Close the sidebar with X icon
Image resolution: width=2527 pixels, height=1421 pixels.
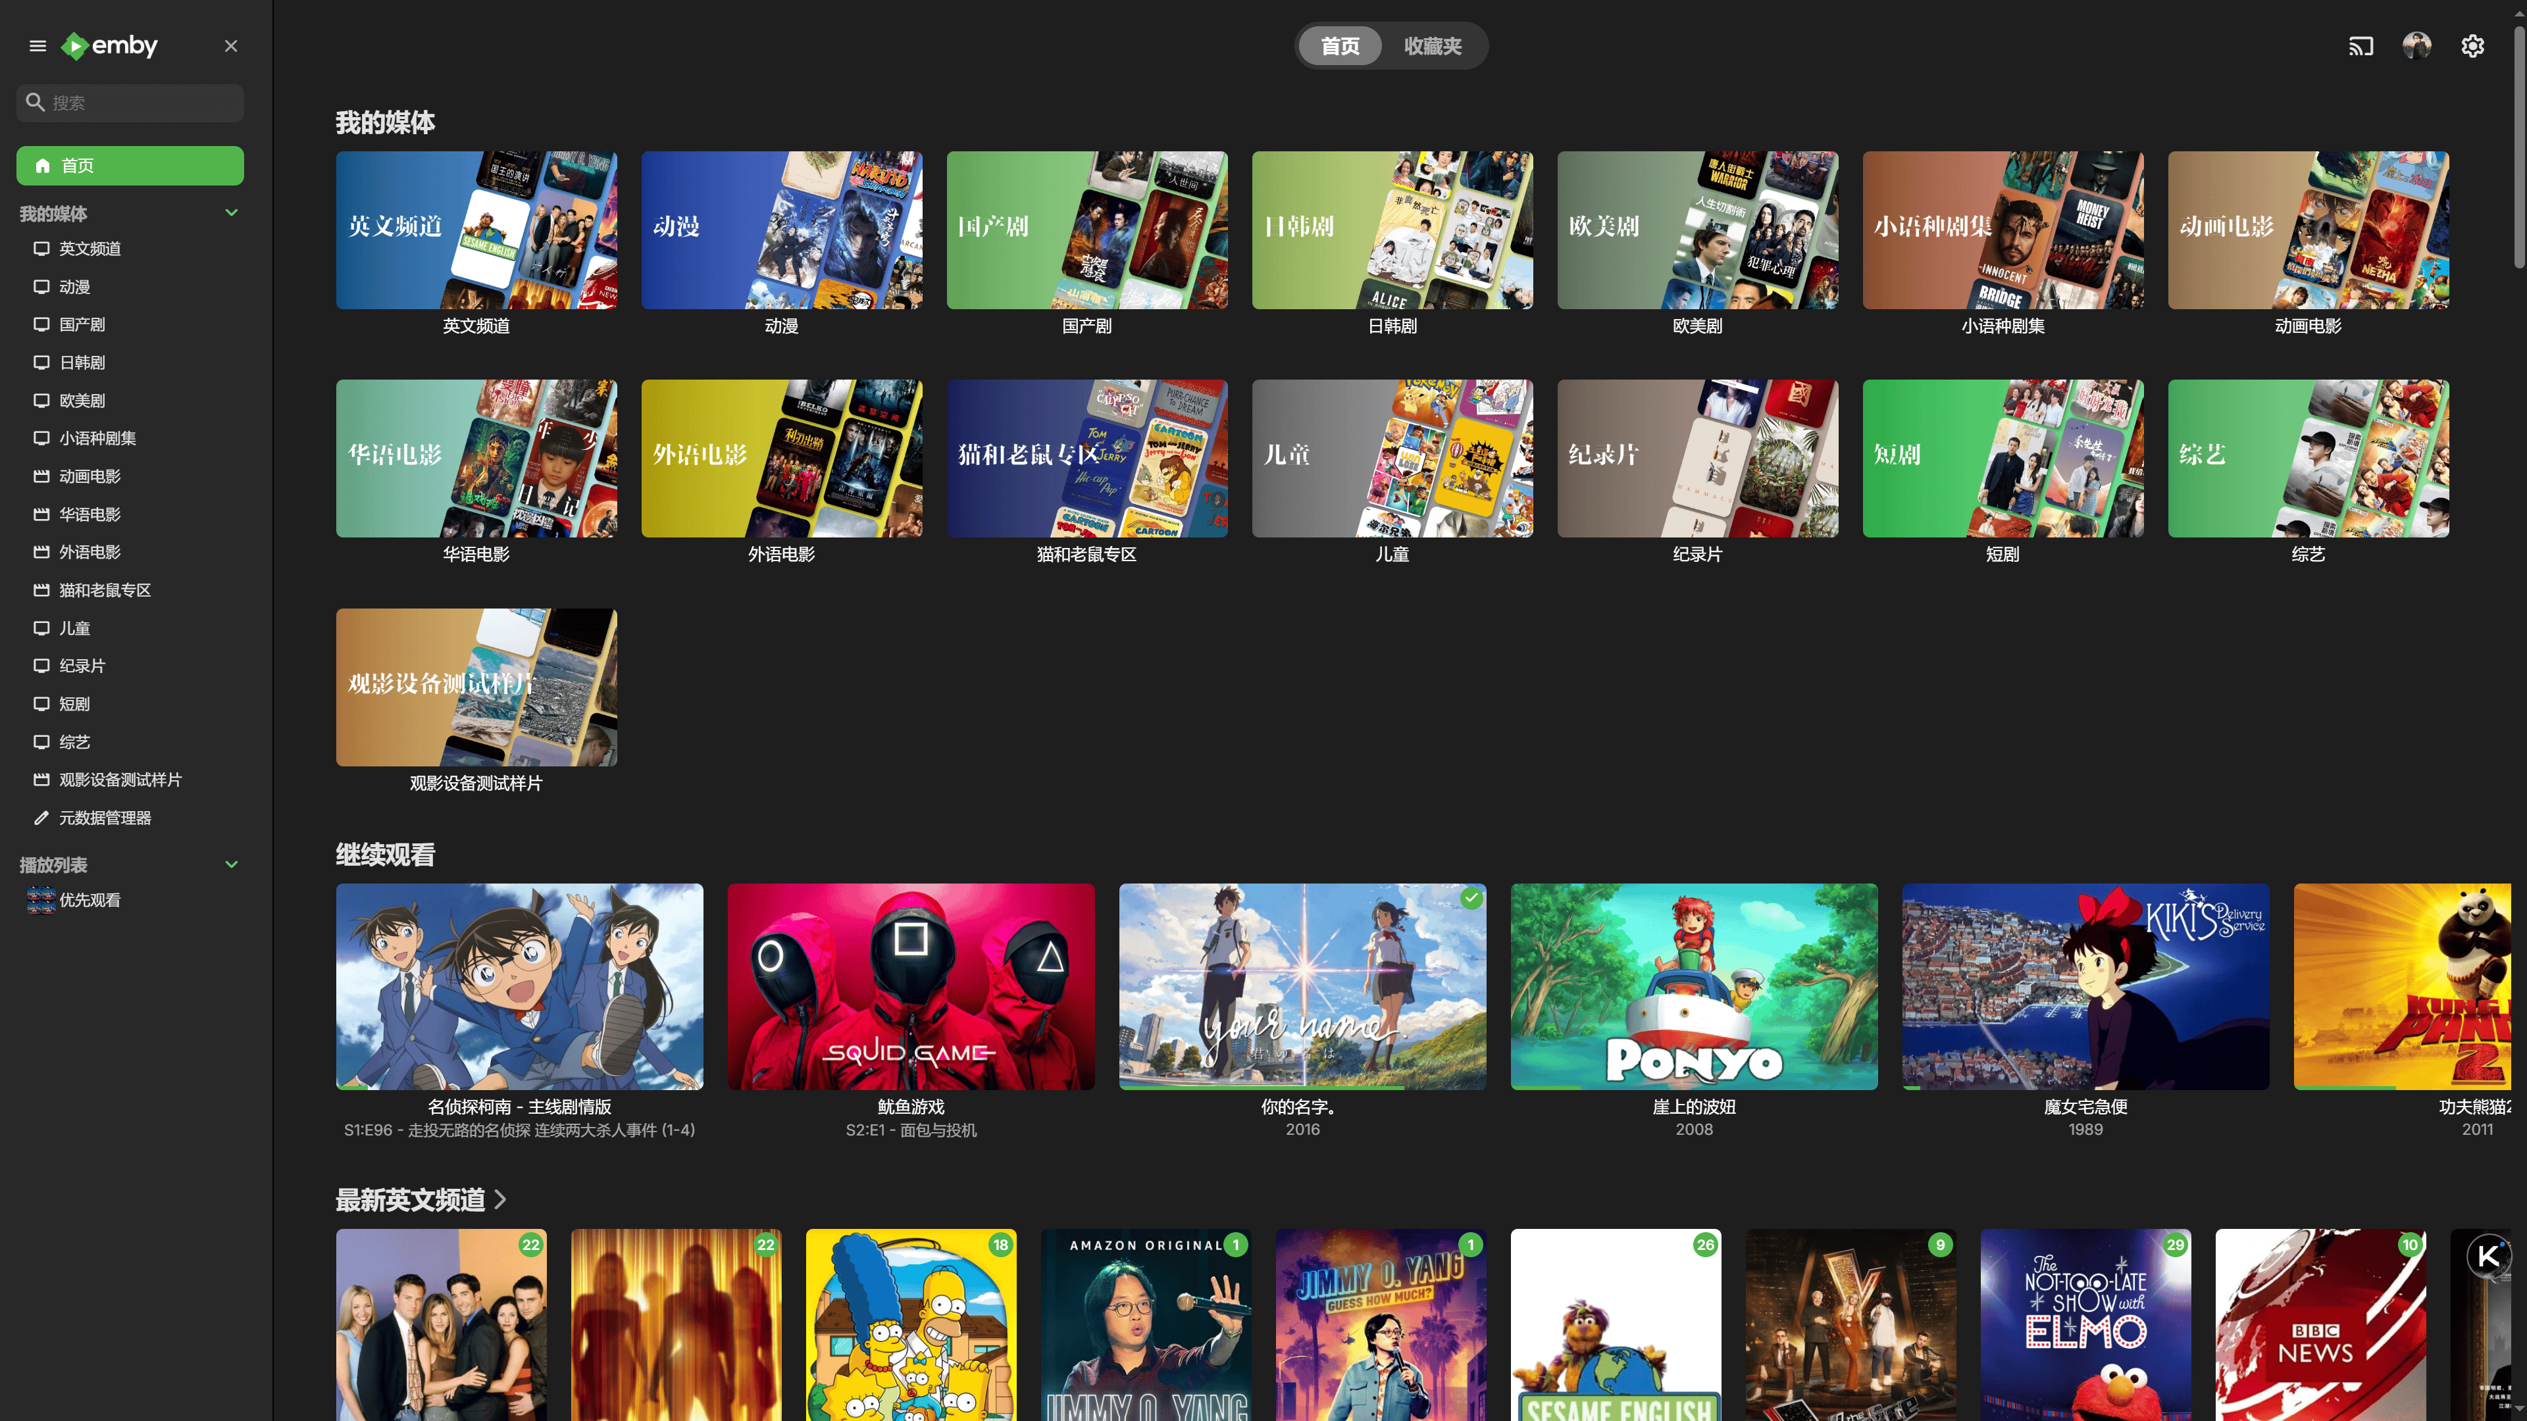pos(230,46)
